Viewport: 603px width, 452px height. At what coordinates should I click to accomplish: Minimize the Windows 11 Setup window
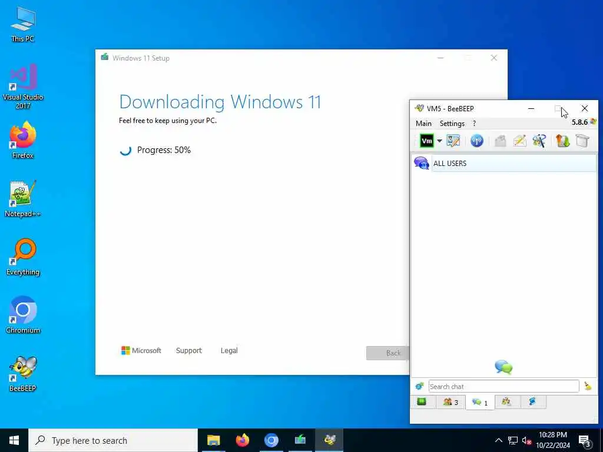440,58
